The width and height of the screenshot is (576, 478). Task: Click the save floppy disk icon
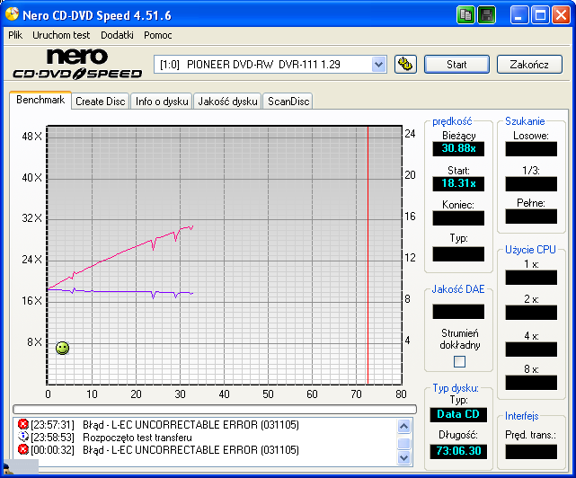point(487,15)
